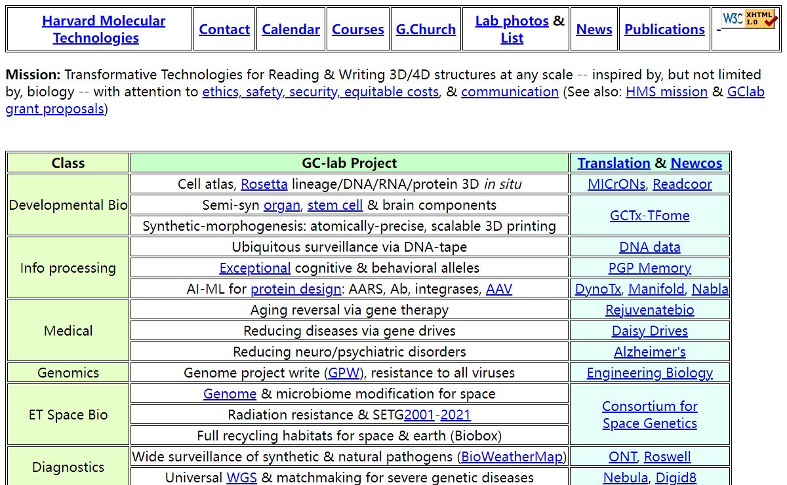
Task: Open Harvard Molecular Technologies home link
Action: (x=104, y=29)
